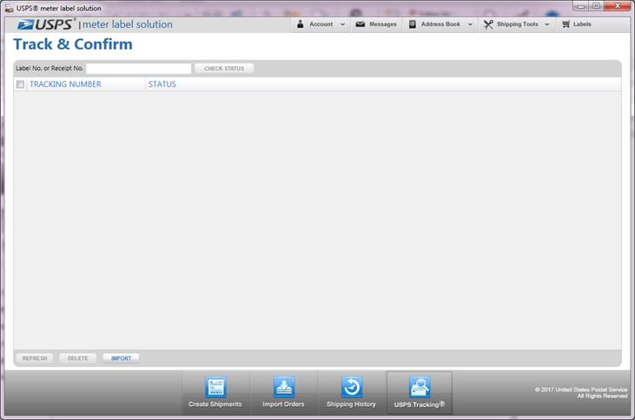Open Shipping History from bottom bar
This screenshot has width=635, height=420.
[x=351, y=392]
